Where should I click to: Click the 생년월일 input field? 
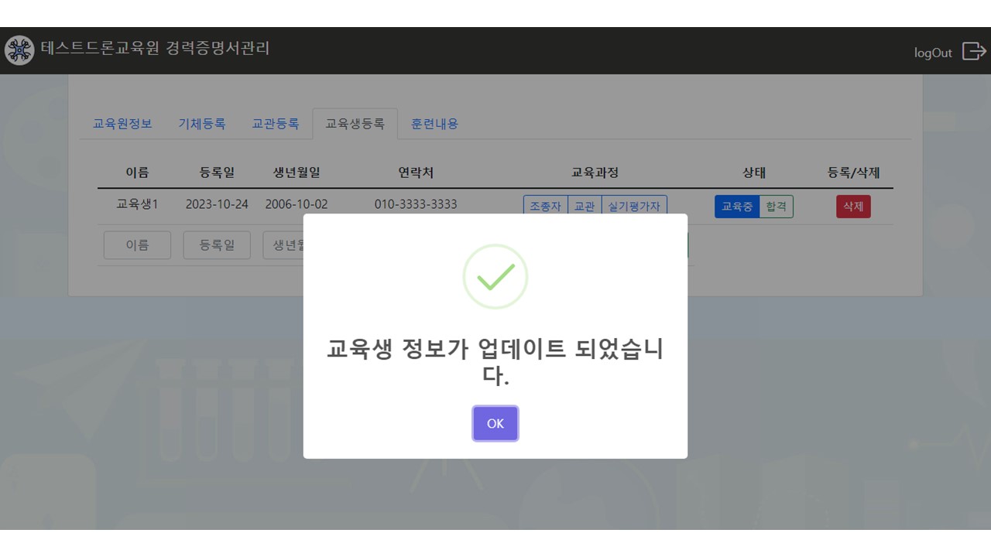click(x=283, y=245)
